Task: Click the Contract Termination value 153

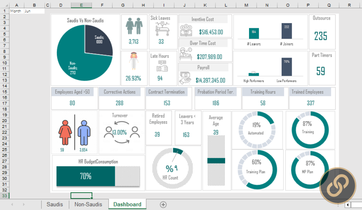Action: click(x=167, y=103)
